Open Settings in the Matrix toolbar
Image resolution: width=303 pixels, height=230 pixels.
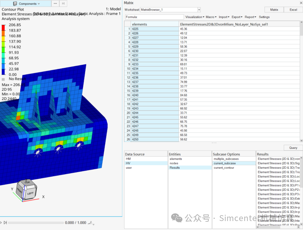264,17
